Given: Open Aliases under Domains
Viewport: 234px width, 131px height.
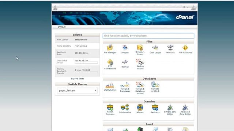Looking at the screenshot, I should 140,109.
